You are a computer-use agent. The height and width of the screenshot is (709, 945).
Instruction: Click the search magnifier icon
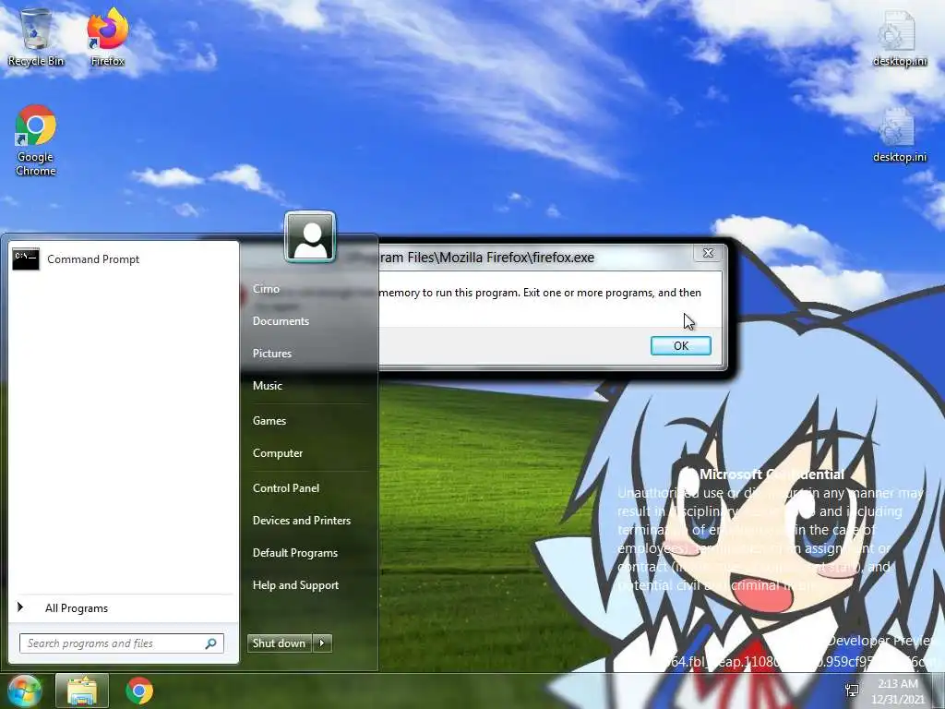[x=210, y=643]
